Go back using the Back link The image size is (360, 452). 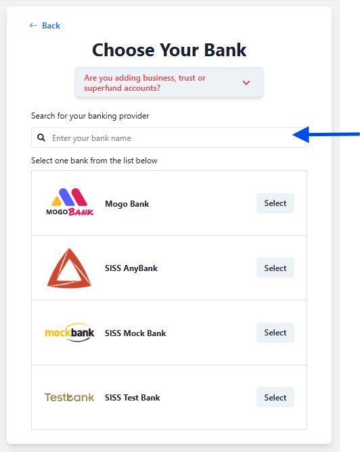(x=45, y=26)
